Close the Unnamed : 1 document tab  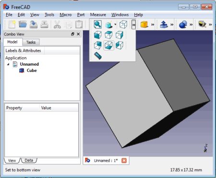click(x=124, y=161)
